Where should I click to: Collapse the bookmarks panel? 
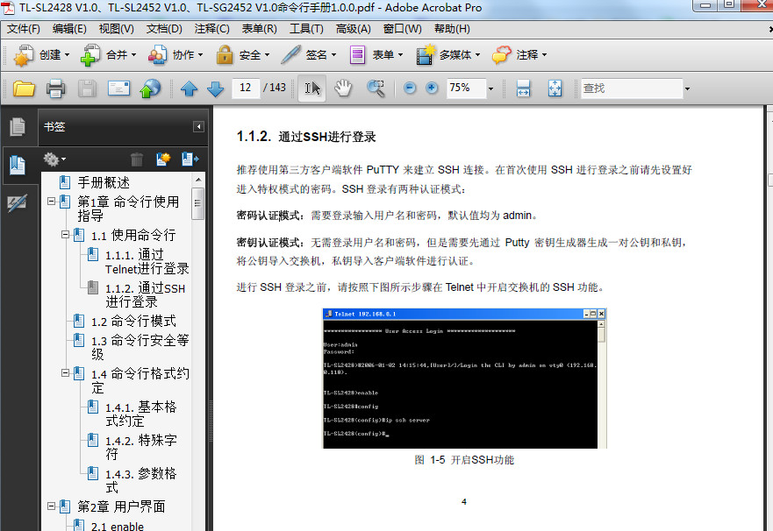point(198,127)
